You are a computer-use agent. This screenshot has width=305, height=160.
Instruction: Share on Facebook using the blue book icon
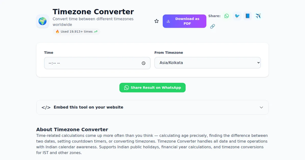pyautogui.click(x=247, y=16)
